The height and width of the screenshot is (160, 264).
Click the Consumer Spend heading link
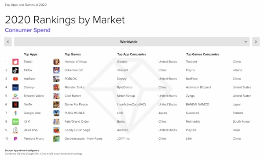[x=28, y=30]
